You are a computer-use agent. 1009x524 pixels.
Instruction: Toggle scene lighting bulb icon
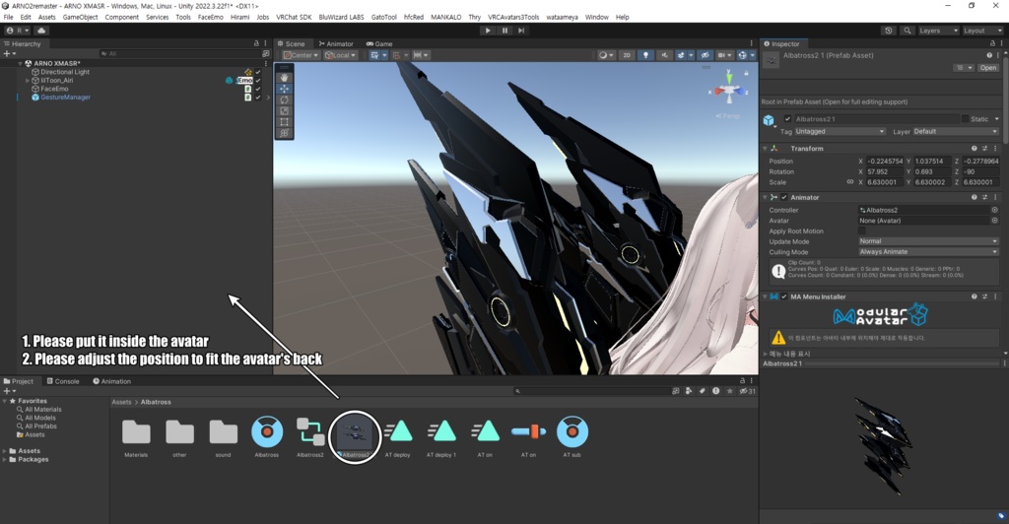(645, 55)
